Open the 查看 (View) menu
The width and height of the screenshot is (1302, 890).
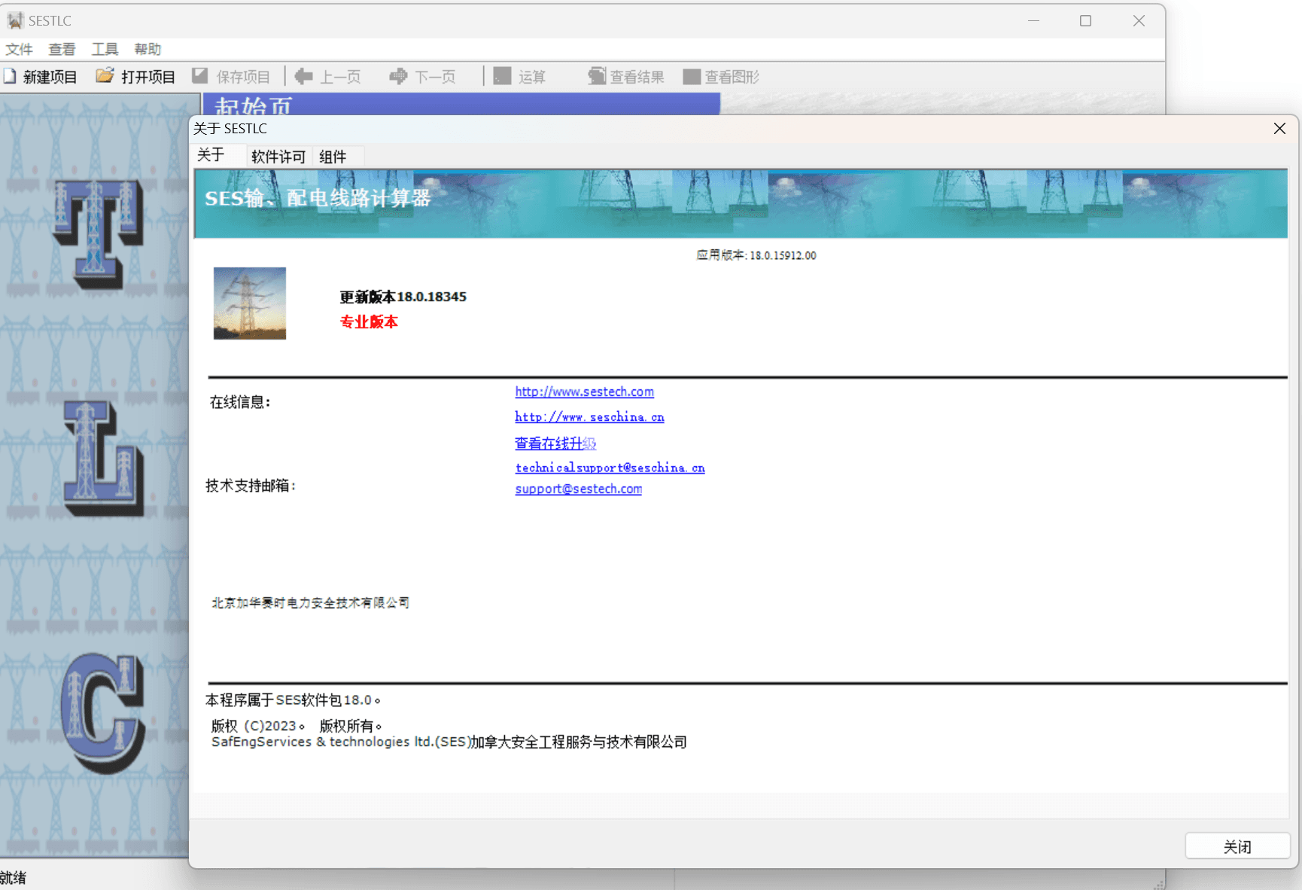[62, 49]
